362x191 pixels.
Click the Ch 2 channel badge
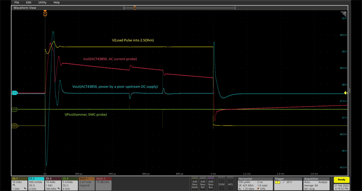(x=36, y=184)
